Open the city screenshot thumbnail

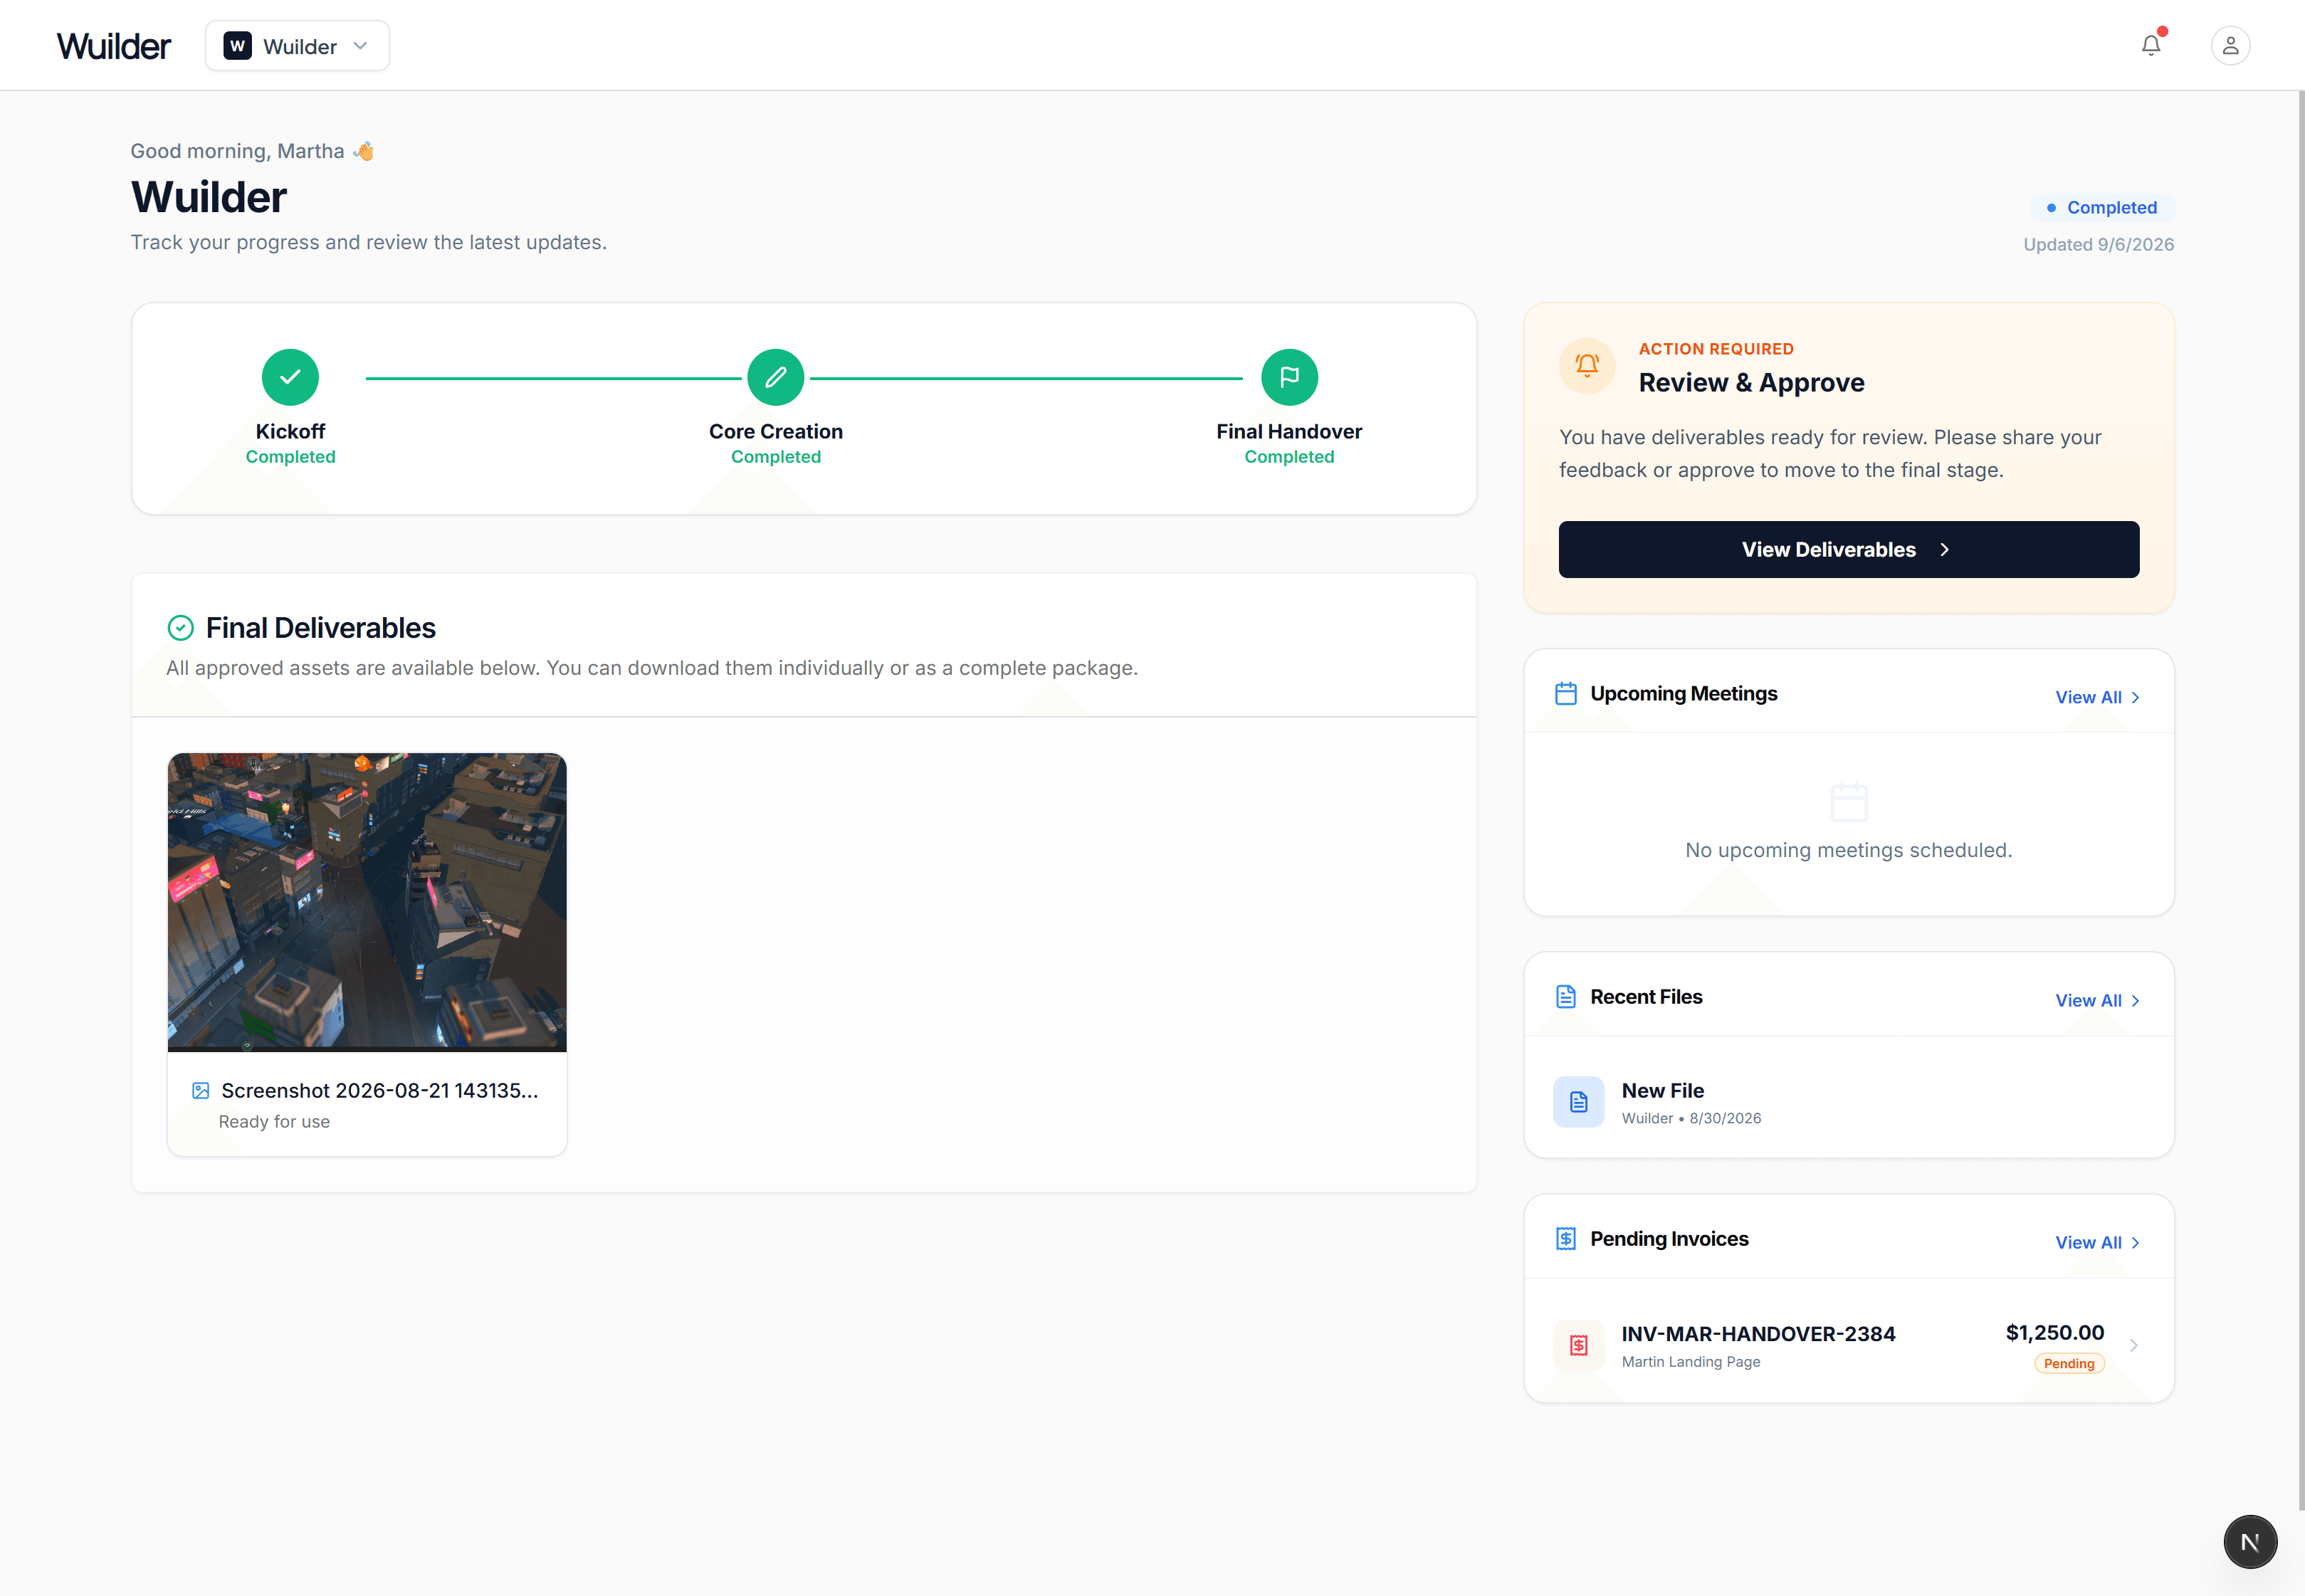click(x=367, y=902)
